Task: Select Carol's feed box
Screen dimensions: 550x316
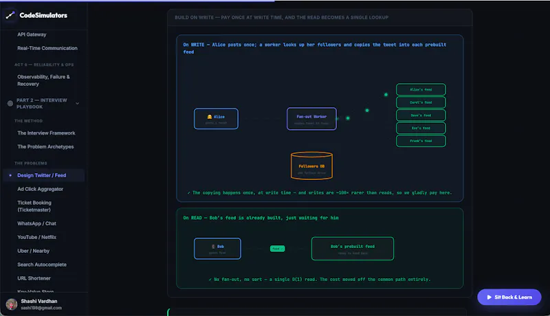Action: point(421,102)
